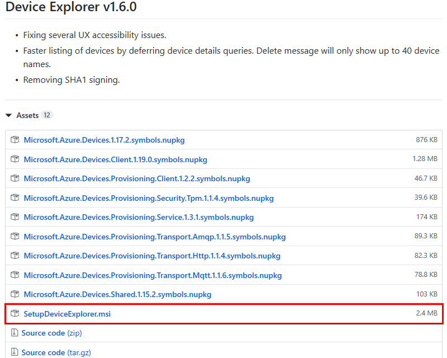Click the Device Explorer v1.6.0 heading
This screenshot has height=358, width=447.
coord(71,7)
